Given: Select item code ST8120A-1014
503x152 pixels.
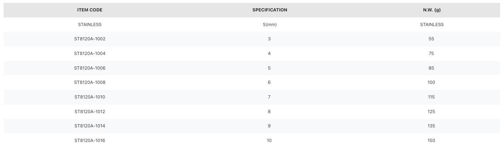Looking at the screenshot, I should (90, 126).
